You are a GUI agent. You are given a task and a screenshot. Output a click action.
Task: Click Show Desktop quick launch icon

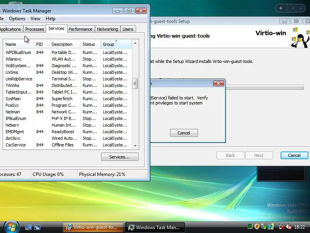pyautogui.click(x=28, y=227)
